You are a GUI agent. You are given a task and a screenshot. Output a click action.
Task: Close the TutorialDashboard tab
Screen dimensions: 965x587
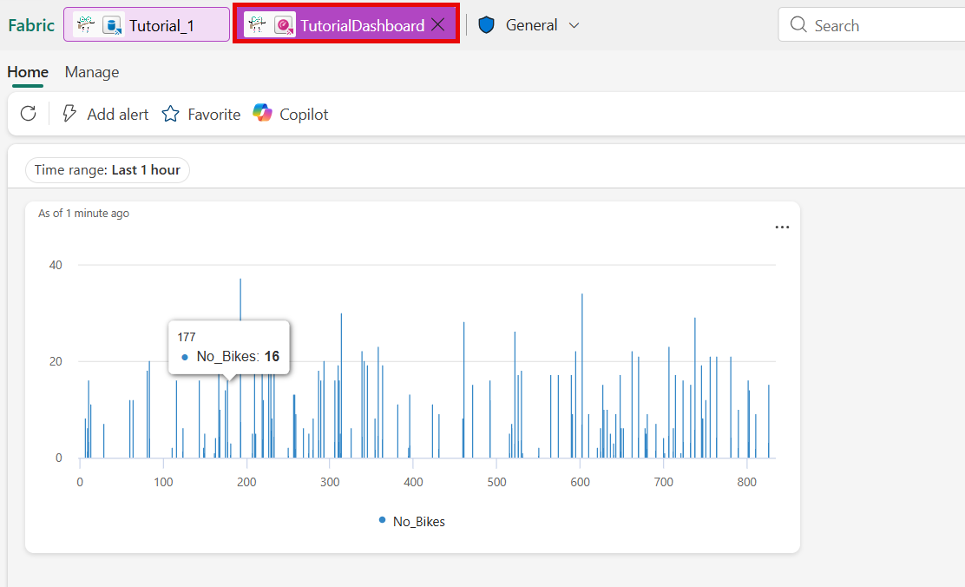438,24
